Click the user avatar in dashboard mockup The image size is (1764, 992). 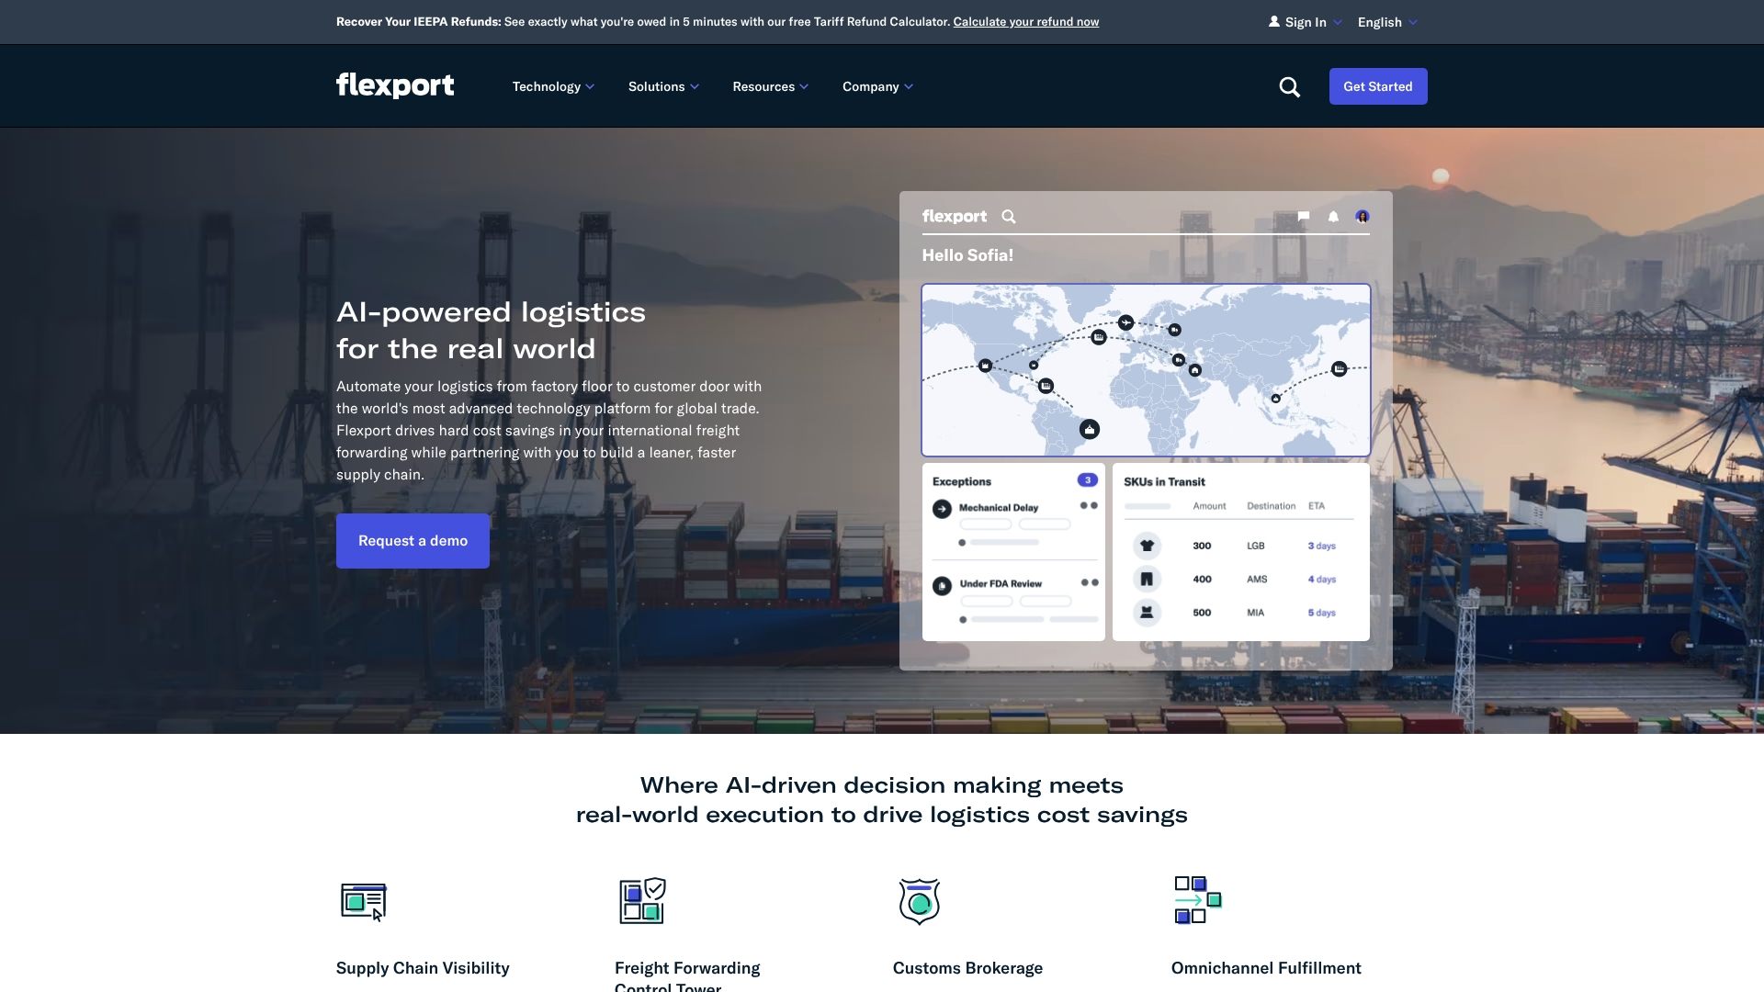click(x=1363, y=217)
